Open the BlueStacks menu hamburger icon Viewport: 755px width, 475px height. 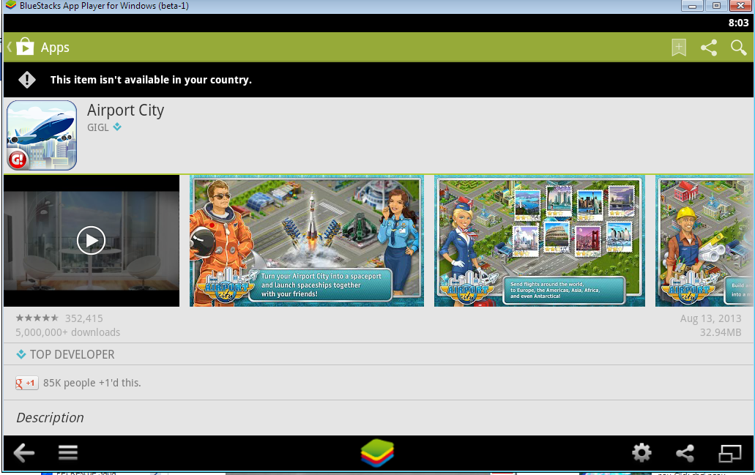point(68,452)
